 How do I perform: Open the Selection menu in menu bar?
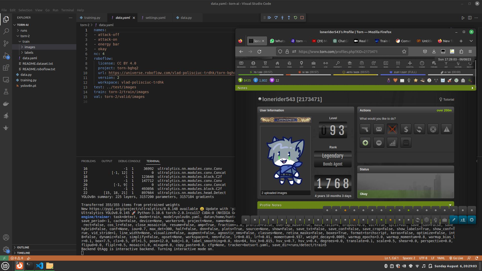pos(25,10)
